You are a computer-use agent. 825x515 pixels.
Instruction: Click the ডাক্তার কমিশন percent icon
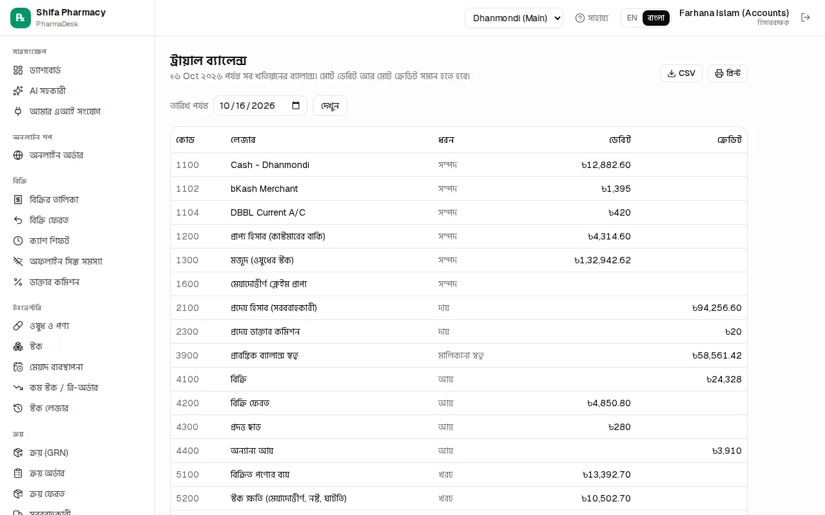[18, 282]
